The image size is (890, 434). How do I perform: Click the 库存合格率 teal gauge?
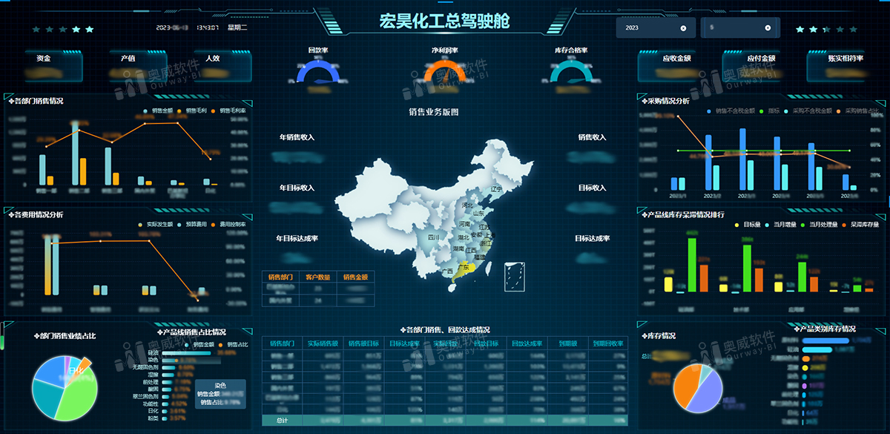coord(571,71)
